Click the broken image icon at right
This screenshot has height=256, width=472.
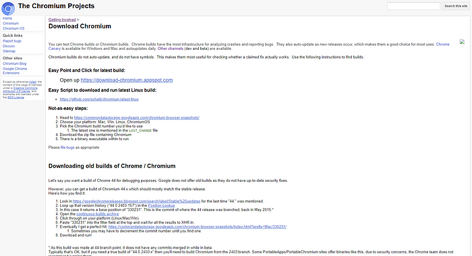click(x=462, y=42)
